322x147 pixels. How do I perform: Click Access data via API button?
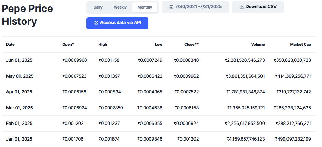click(117, 23)
